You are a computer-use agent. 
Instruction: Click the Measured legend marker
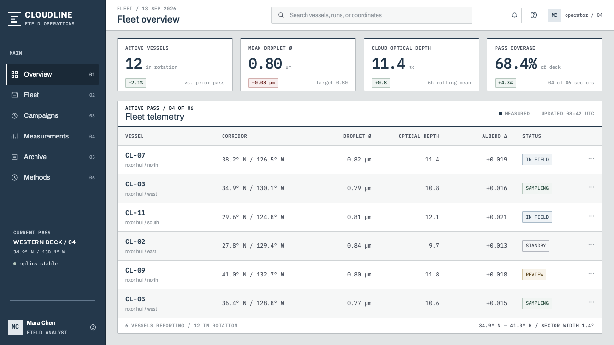tap(500, 114)
